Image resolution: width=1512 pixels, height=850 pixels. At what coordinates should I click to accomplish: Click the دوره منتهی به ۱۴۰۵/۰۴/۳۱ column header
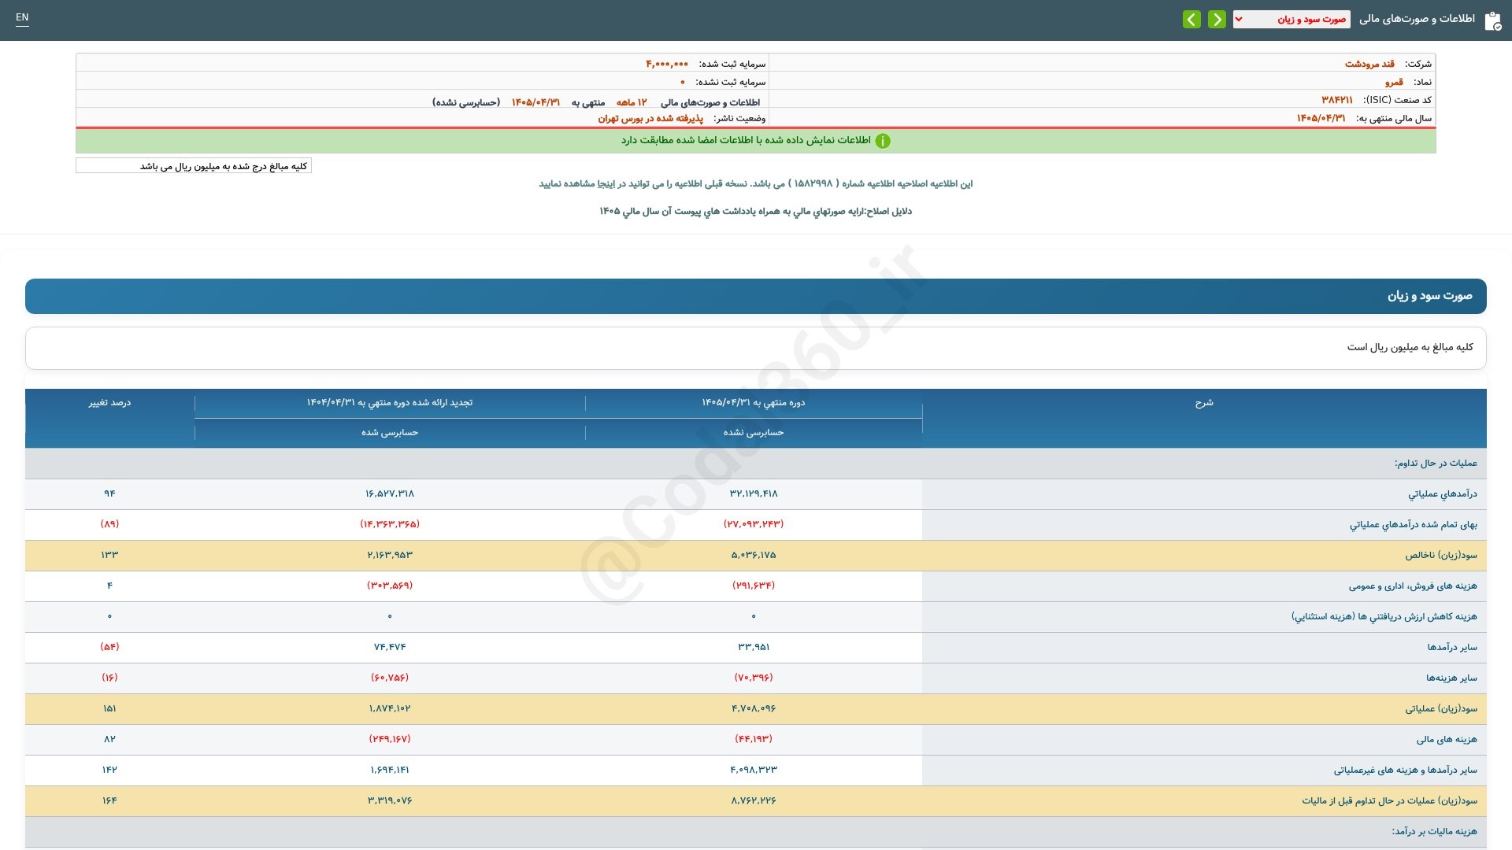pyautogui.click(x=754, y=403)
